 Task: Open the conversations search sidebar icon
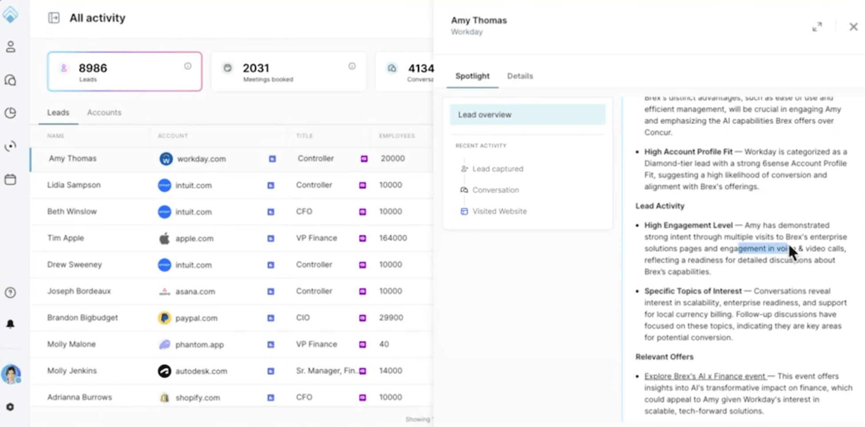tap(11, 80)
